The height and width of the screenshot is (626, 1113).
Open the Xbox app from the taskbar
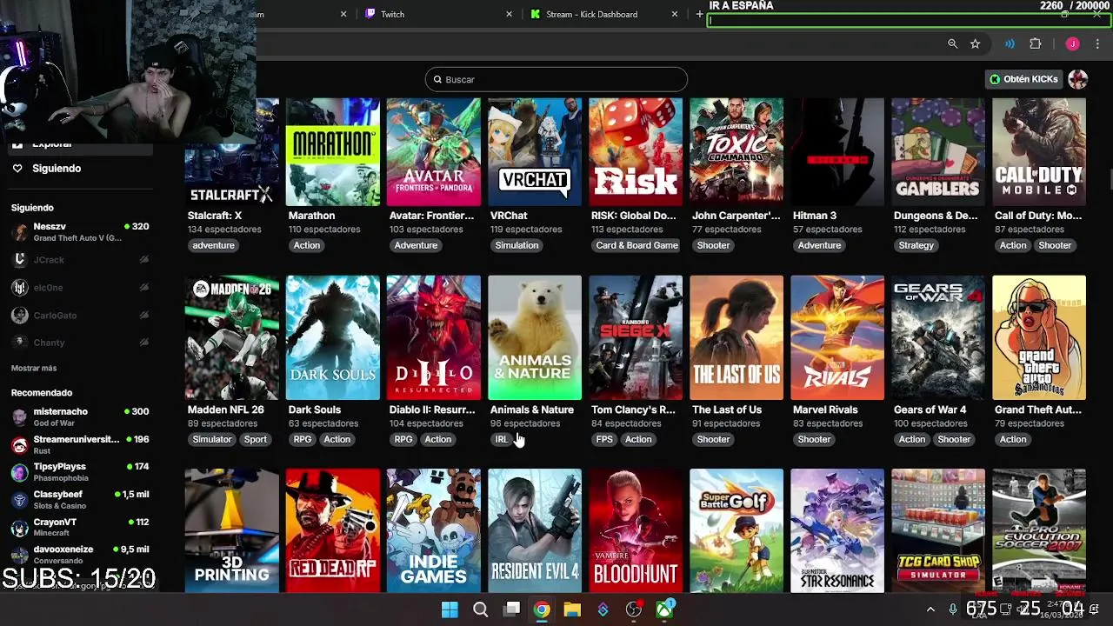(664, 609)
